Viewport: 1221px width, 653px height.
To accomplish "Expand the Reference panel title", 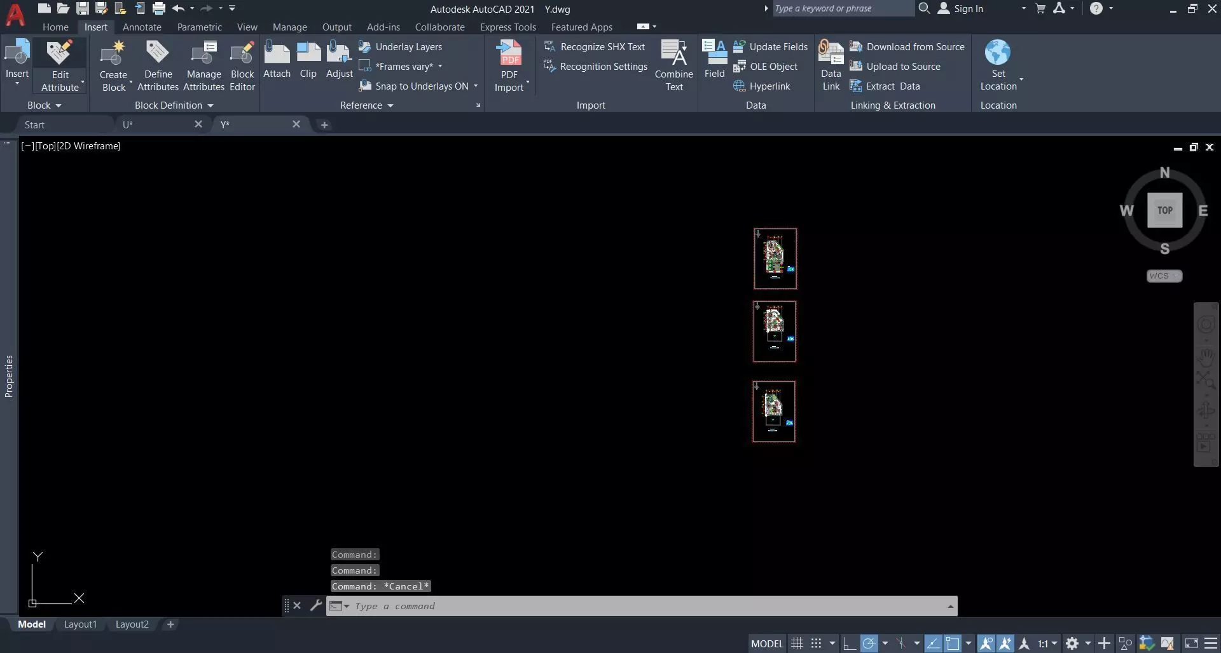I will click(x=366, y=105).
